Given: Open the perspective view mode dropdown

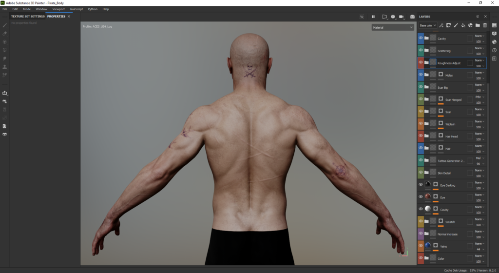Looking at the screenshot, I should 384,17.
